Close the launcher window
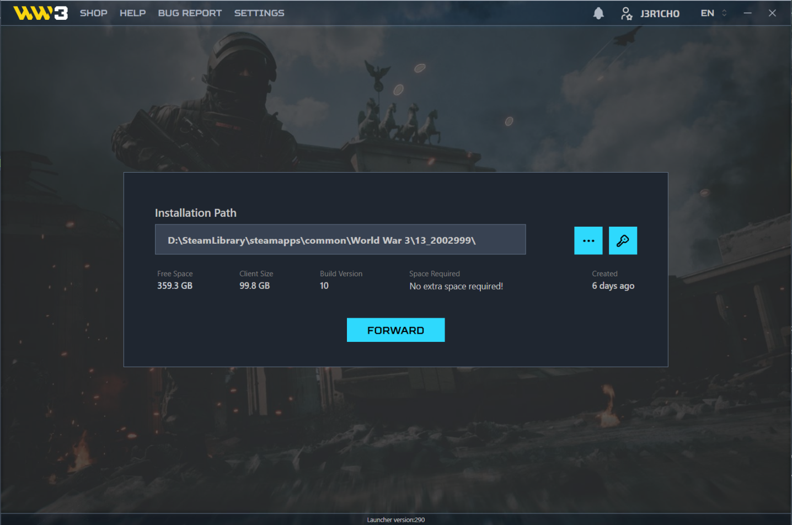Image resolution: width=792 pixels, height=525 pixels. (772, 13)
